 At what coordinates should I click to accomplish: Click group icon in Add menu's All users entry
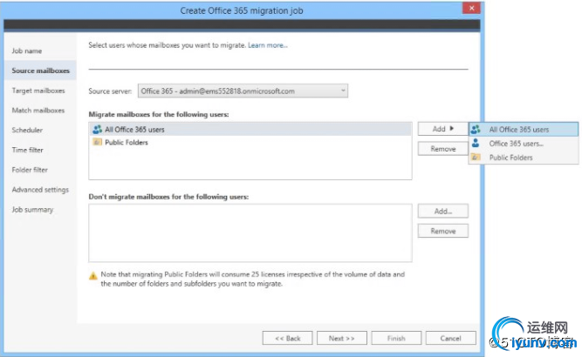[x=476, y=129]
